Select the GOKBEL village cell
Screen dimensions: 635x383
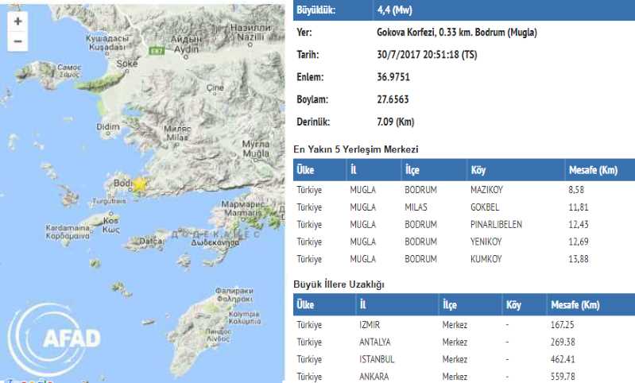(x=486, y=207)
